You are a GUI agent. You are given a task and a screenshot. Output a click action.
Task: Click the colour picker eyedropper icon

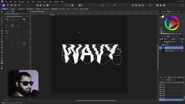(166, 15)
